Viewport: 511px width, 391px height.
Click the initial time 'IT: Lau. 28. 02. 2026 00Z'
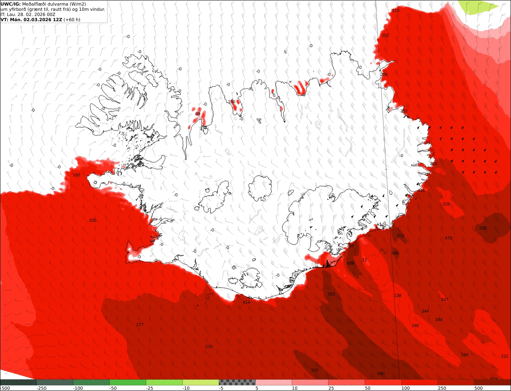click(x=28, y=14)
